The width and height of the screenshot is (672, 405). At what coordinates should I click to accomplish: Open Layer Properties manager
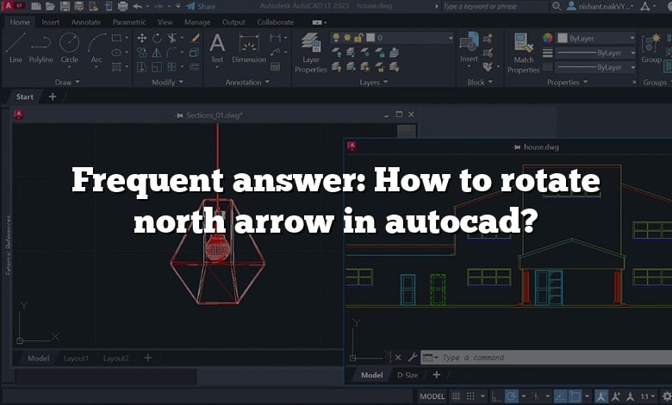tap(310, 51)
